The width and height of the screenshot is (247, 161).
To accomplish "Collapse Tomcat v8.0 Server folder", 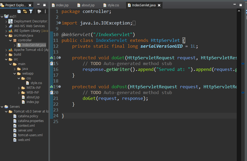I will (6, 111).
